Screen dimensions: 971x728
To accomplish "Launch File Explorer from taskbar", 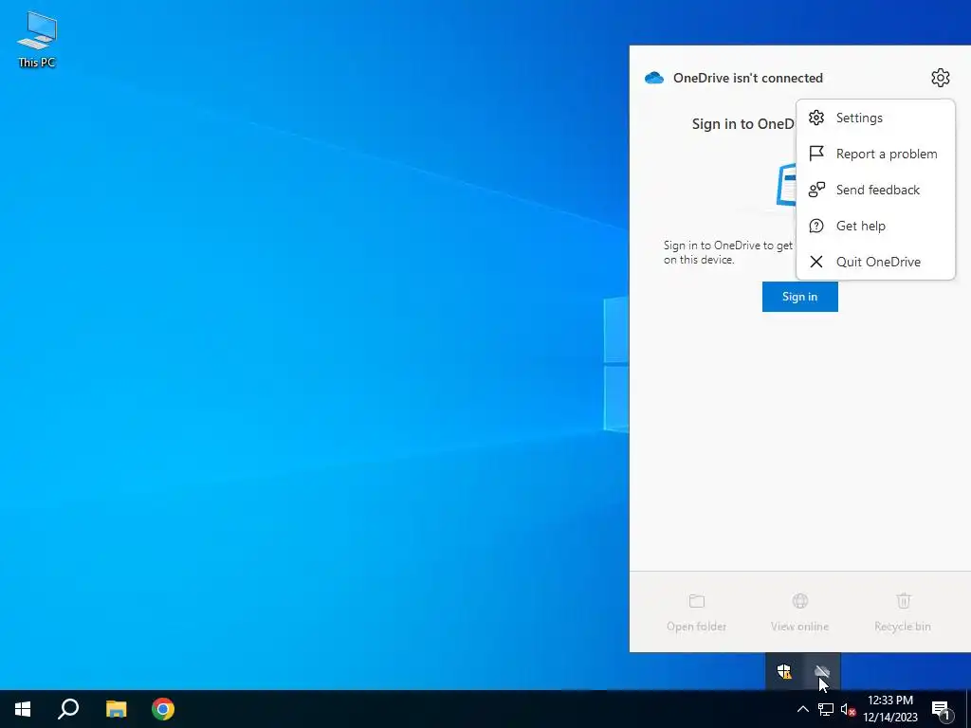I will click(116, 709).
